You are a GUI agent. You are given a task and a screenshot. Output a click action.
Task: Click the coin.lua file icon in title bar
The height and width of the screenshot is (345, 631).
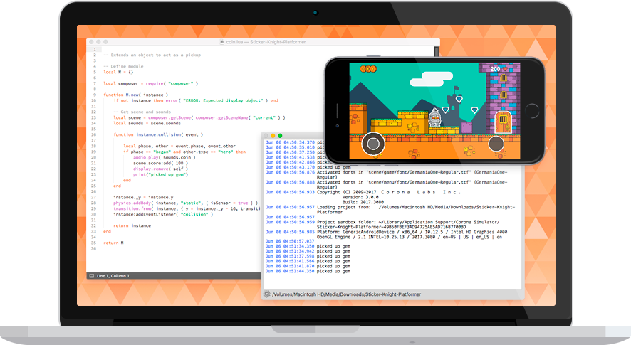(x=223, y=43)
